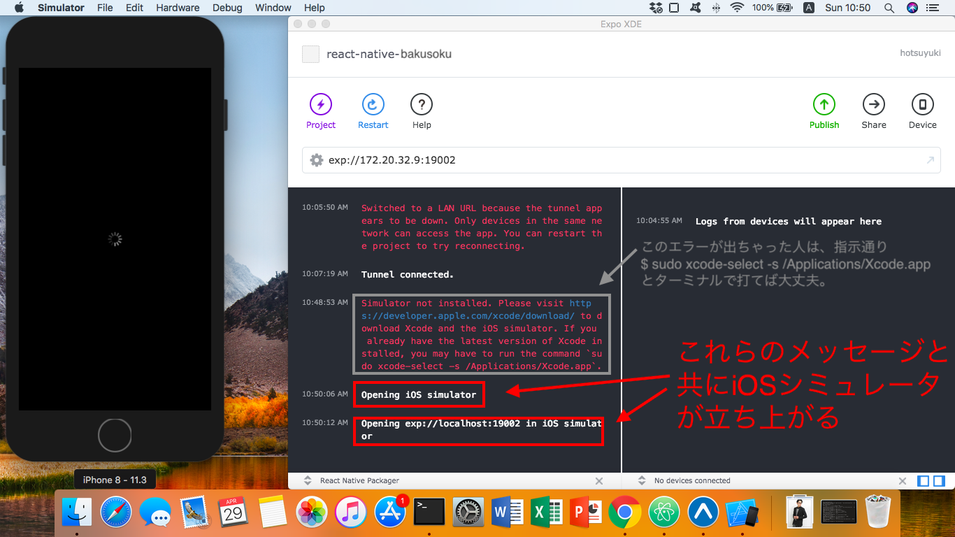Publish the project with the green arrow
Image resolution: width=955 pixels, height=537 pixels.
(x=824, y=105)
